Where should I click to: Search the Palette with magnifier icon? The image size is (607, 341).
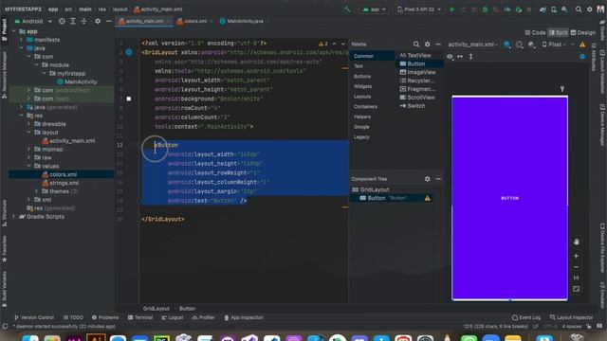416,45
